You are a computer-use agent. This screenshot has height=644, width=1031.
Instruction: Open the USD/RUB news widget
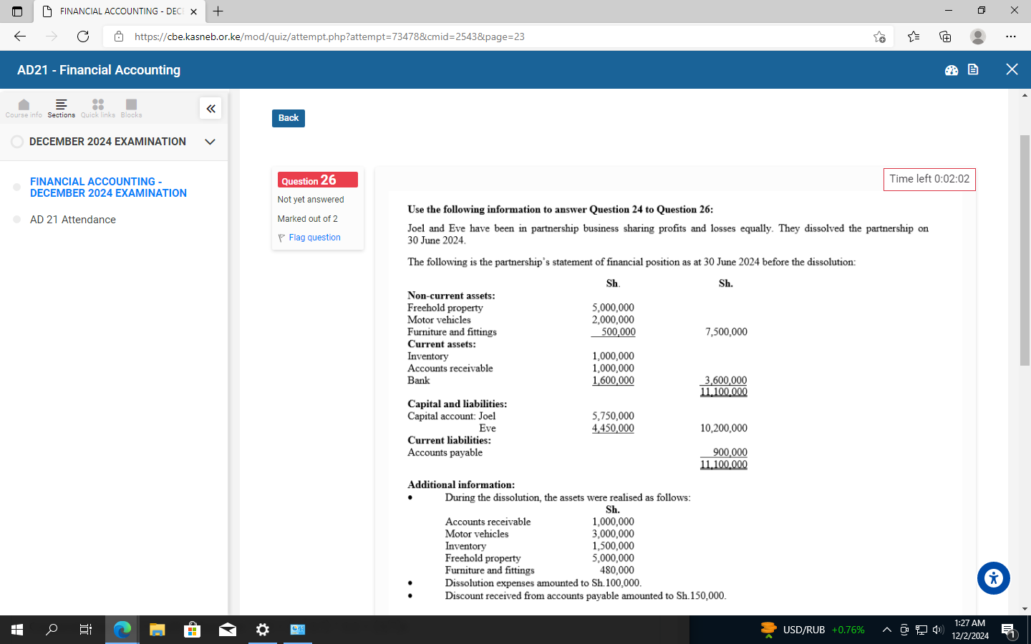(813, 630)
